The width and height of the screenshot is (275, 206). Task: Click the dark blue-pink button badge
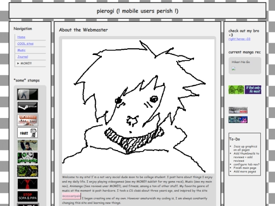click(x=238, y=120)
